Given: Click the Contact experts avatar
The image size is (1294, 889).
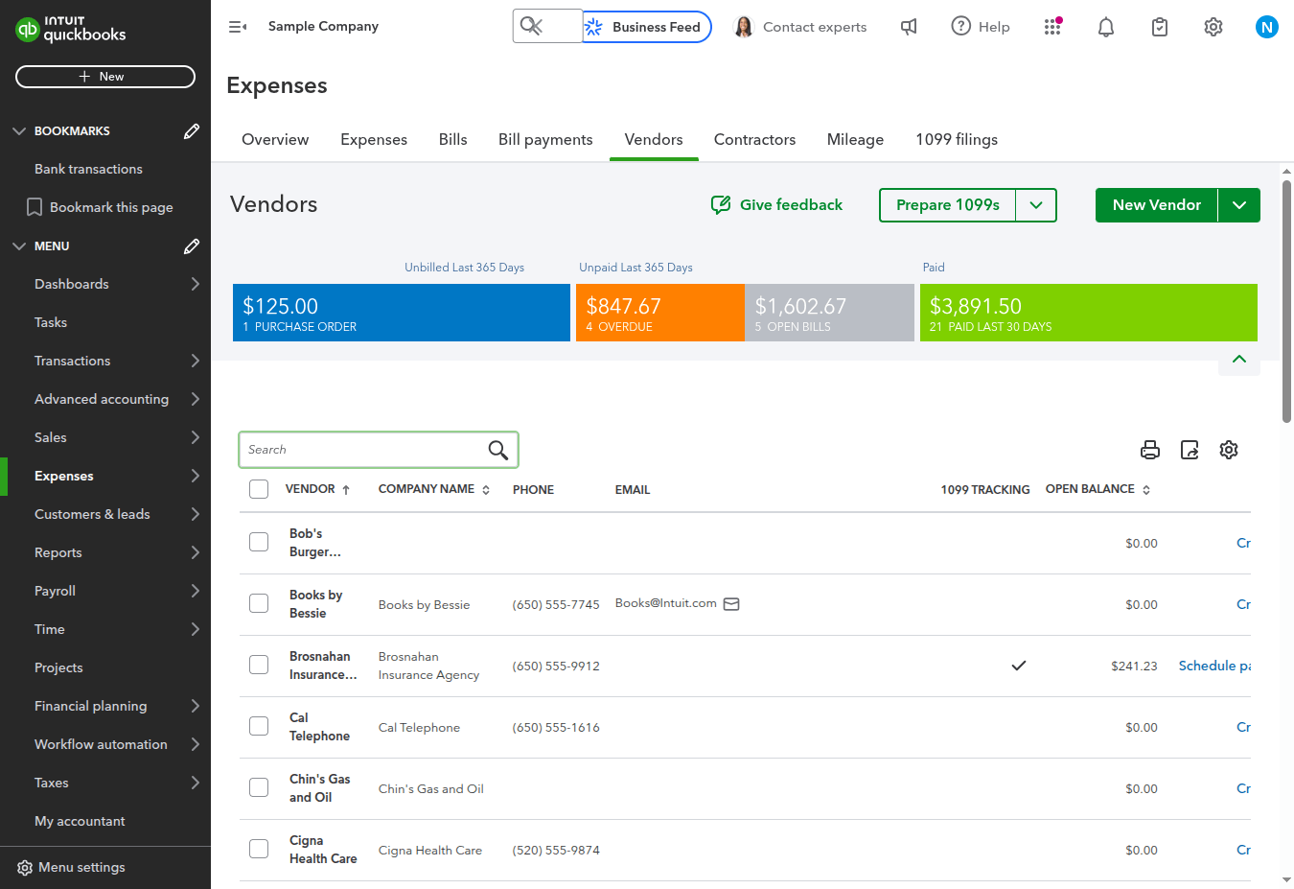Looking at the screenshot, I should pos(744,27).
